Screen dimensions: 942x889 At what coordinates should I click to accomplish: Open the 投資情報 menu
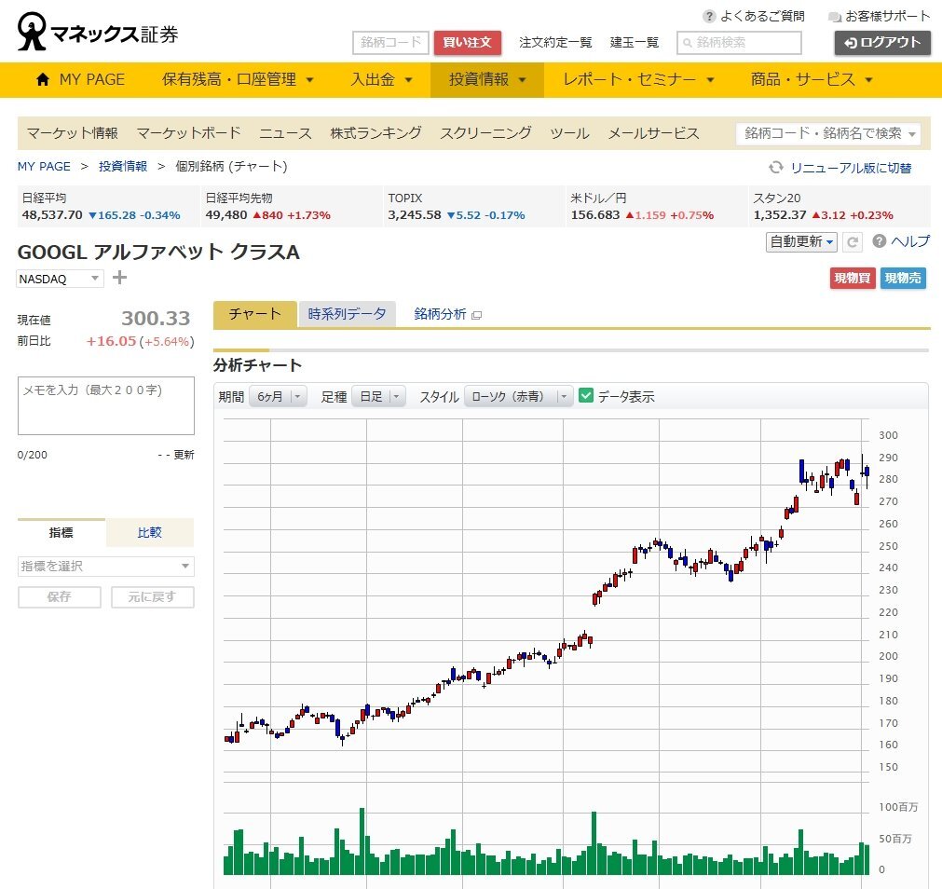pos(487,80)
